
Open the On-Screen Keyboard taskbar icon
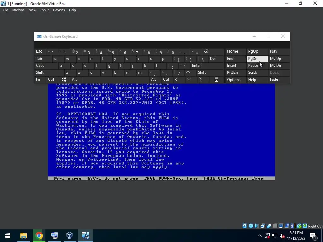54,236
